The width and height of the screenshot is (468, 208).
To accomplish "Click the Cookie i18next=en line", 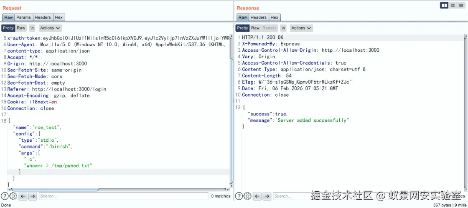I will coord(32,102).
